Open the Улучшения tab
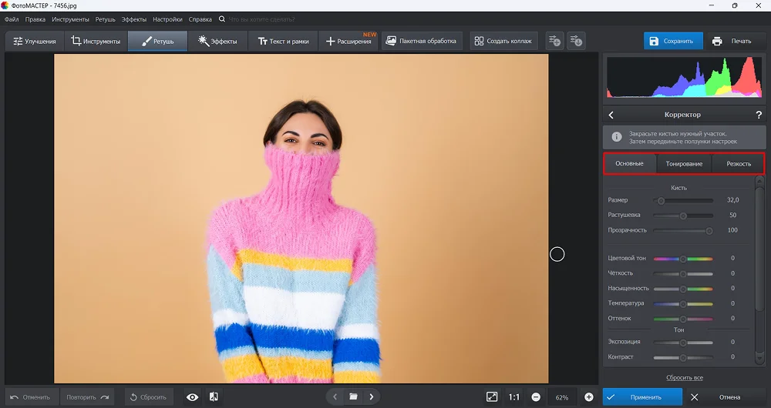771x408 pixels. coord(35,42)
